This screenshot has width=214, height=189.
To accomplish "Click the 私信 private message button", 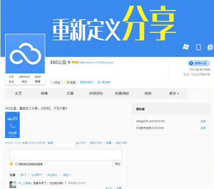I will pyautogui.click(x=71, y=82).
